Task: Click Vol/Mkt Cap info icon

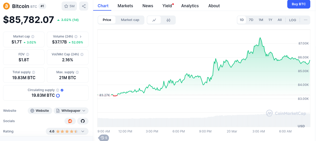Action: [x=82, y=54]
